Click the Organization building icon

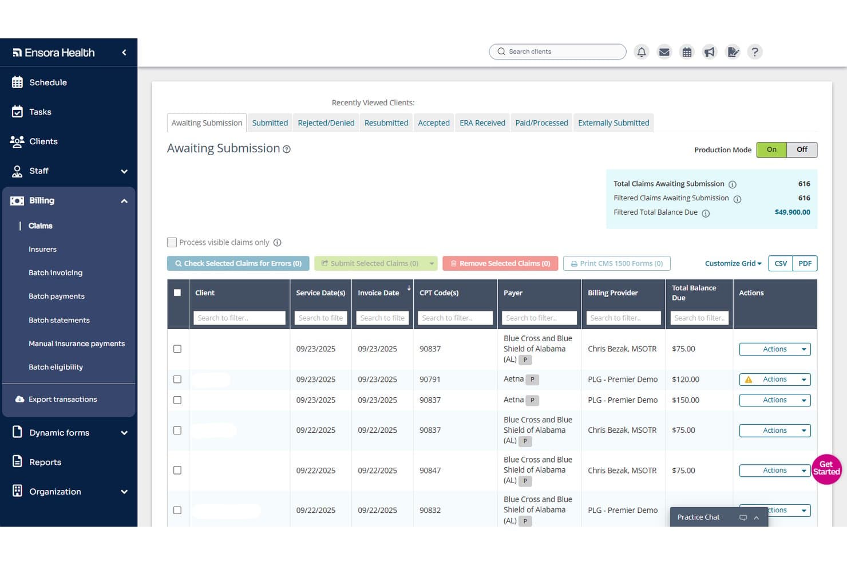[17, 491]
